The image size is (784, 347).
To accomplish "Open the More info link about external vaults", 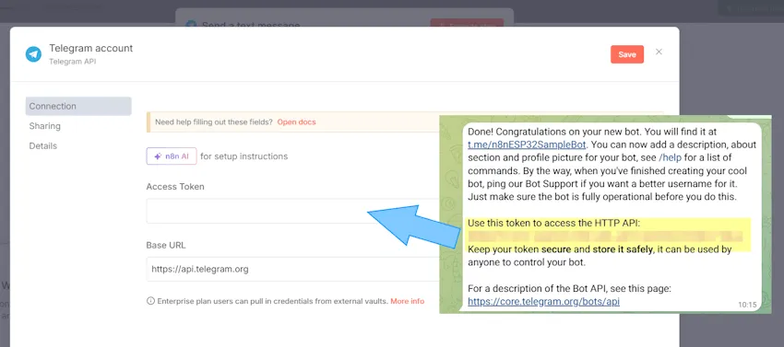I will point(408,301).
